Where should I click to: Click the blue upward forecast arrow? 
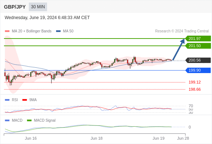pyautogui.click(x=179, y=50)
